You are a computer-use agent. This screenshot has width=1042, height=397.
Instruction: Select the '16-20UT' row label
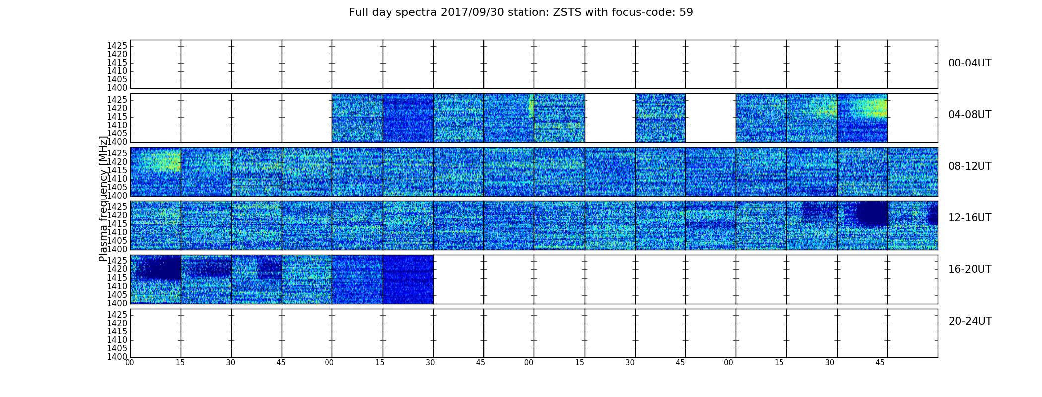tap(970, 269)
